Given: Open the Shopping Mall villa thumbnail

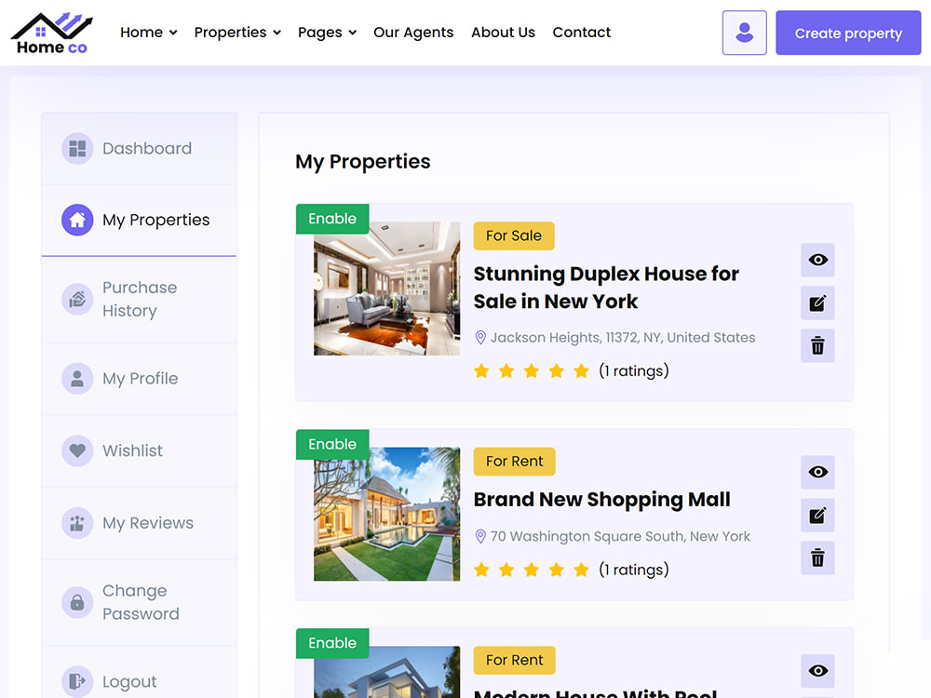Looking at the screenshot, I should click(386, 514).
